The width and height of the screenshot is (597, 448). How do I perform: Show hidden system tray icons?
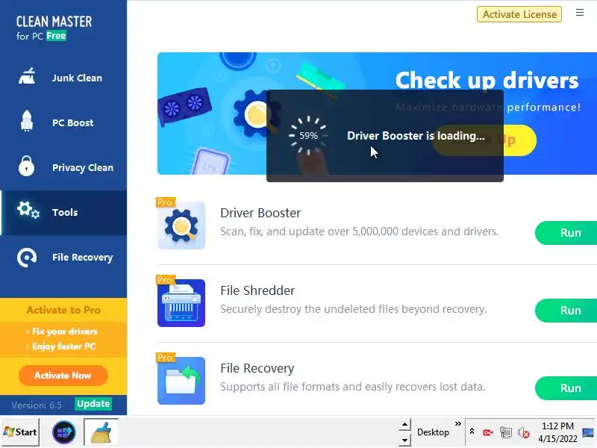coord(472,432)
